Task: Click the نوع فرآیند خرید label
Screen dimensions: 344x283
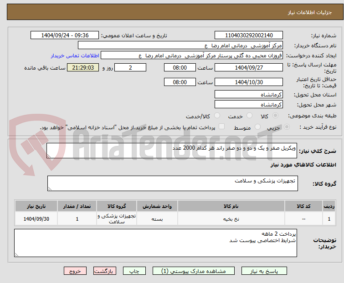Action: 318,127
